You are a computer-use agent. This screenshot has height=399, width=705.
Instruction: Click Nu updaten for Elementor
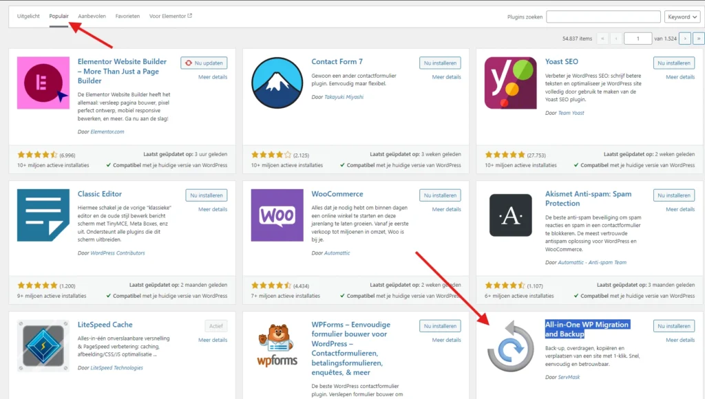(204, 63)
